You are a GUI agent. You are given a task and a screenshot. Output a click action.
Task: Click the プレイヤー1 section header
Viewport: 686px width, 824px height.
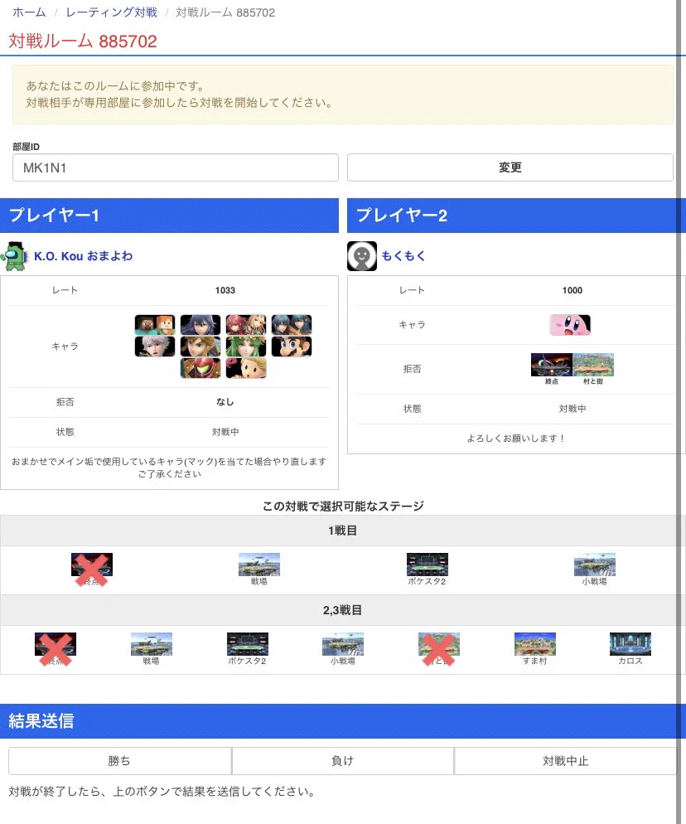pyautogui.click(x=169, y=216)
